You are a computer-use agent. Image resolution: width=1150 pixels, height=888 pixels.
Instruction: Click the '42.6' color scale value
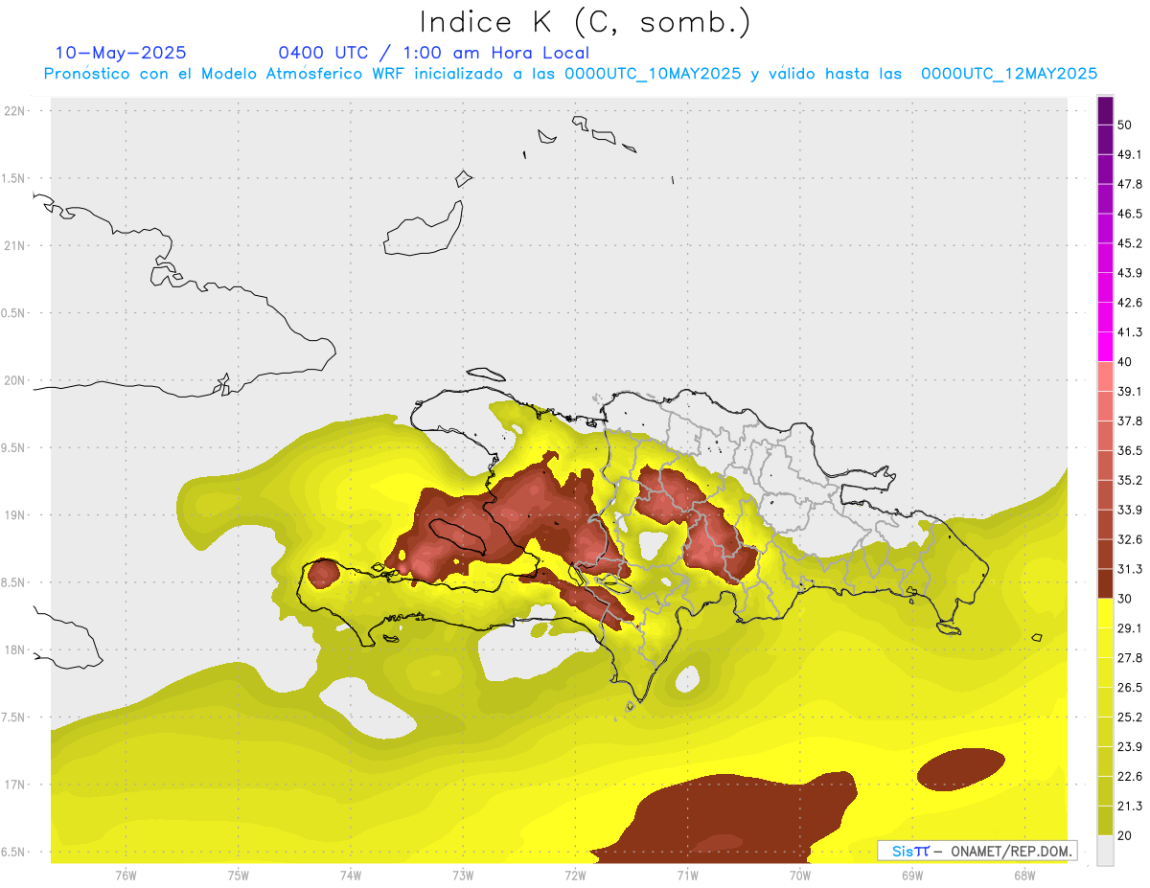pyautogui.click(x=1129, y=303)
